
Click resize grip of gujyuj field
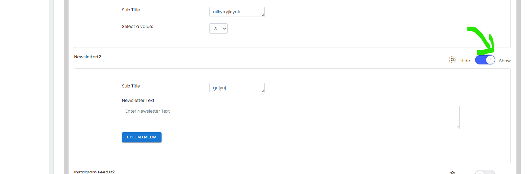coord(263,91)
